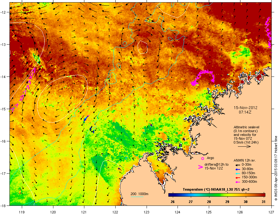Click the 'Argo' legend label

click(x=210, y=158)
